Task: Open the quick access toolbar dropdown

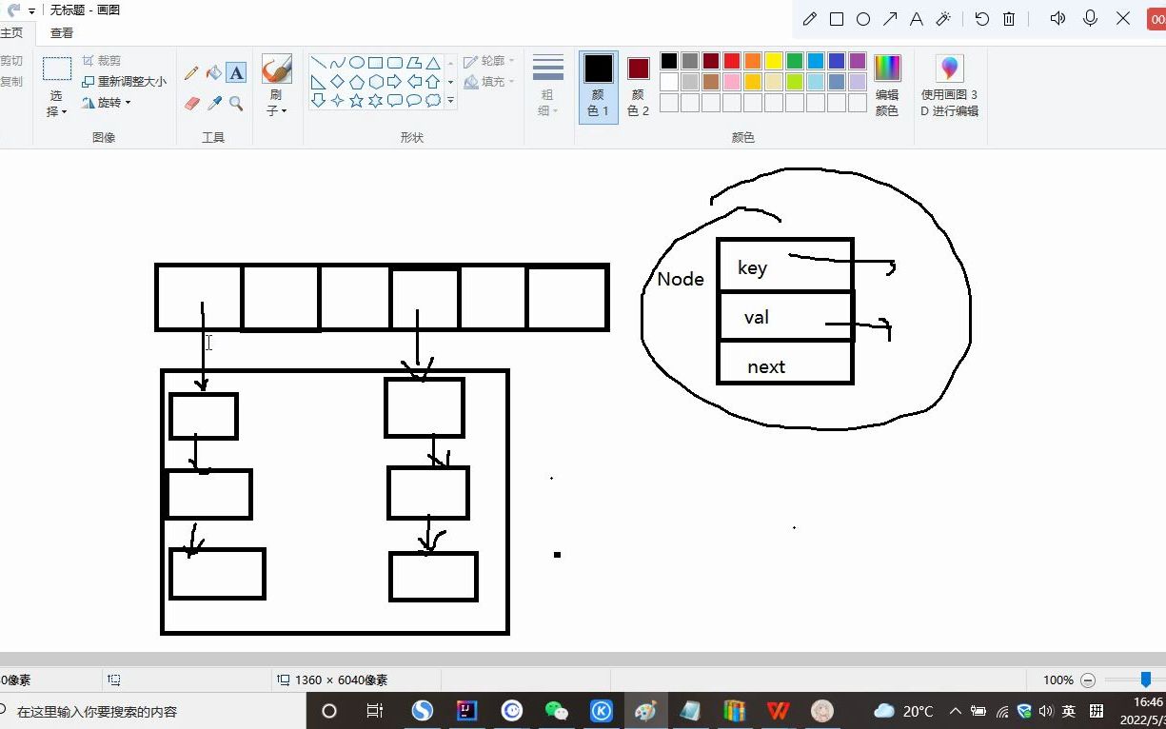Action: (x=31, y=10)
